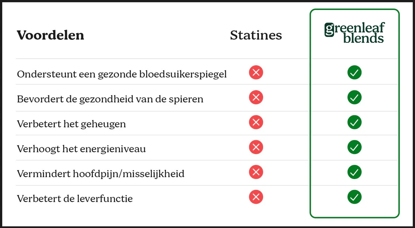Click green checkmark for bloedsuikerspiegel row
415x228 pixels.
click(354, 73)
